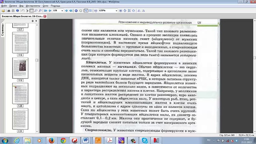The width and height of the screenshot is (256, 144).
Task: Open page 118 thumbnail
Action: pyautogui.click(x=20, y=43)
